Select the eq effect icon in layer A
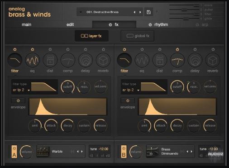The width and height of the screenshot is (229, 168). 32,60
